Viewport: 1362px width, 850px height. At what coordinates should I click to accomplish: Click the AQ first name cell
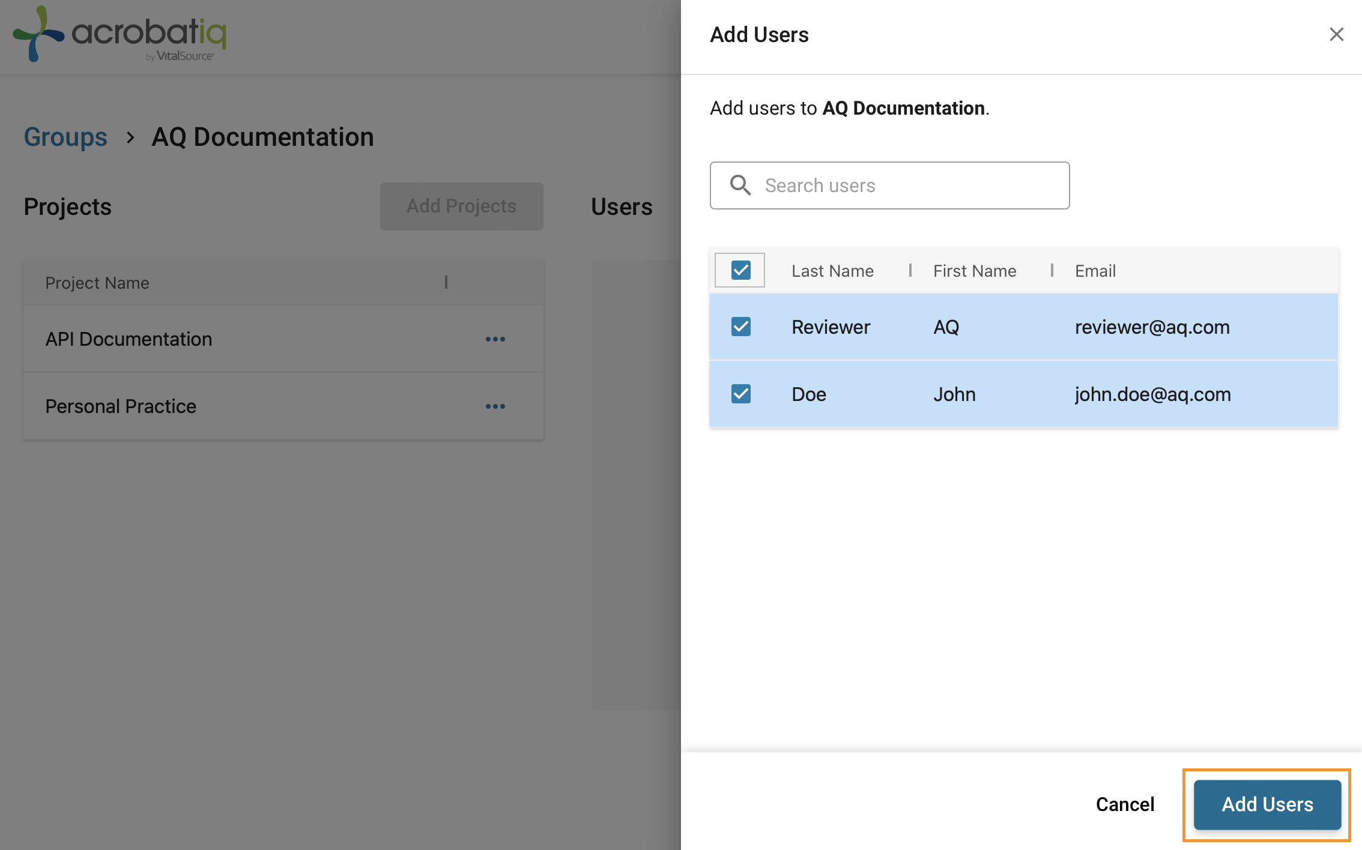tap(946, 327)
